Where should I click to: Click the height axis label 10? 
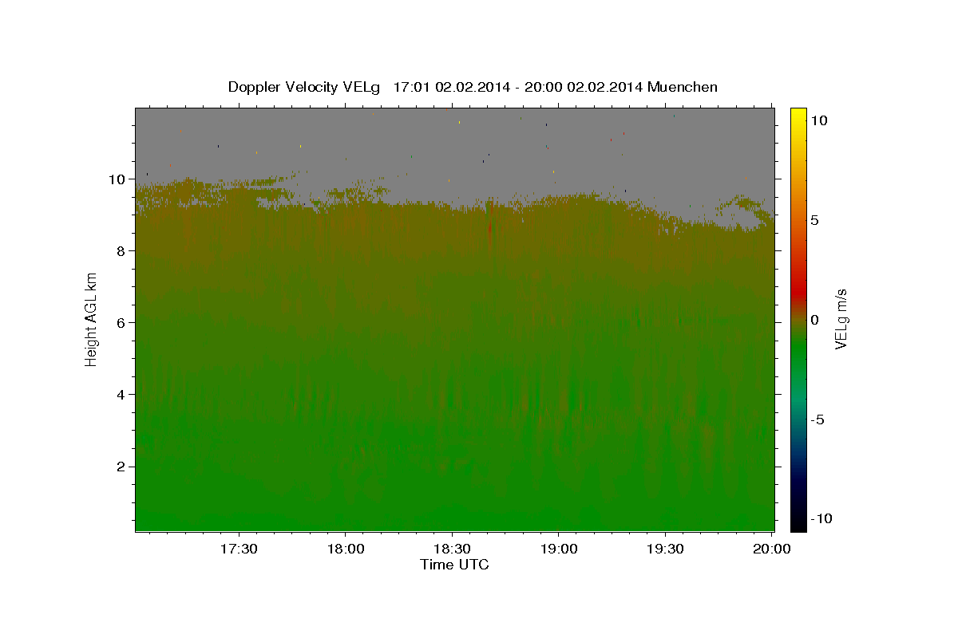coord(117,179)
